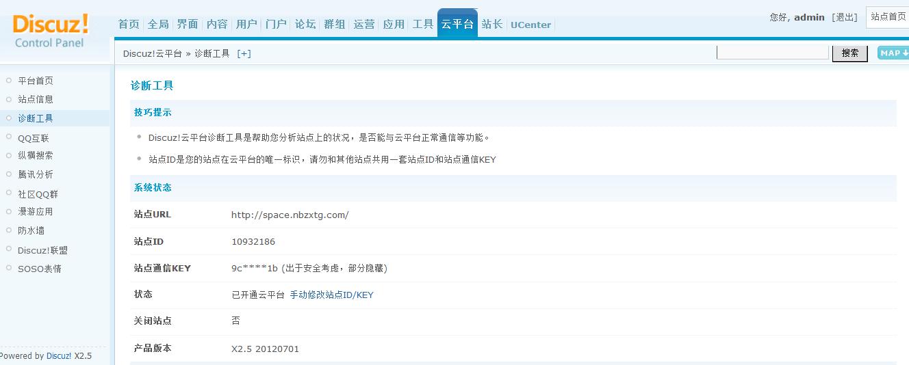
Task: Open 腾讯分析 in sidebar
Action: pos(36,174)
